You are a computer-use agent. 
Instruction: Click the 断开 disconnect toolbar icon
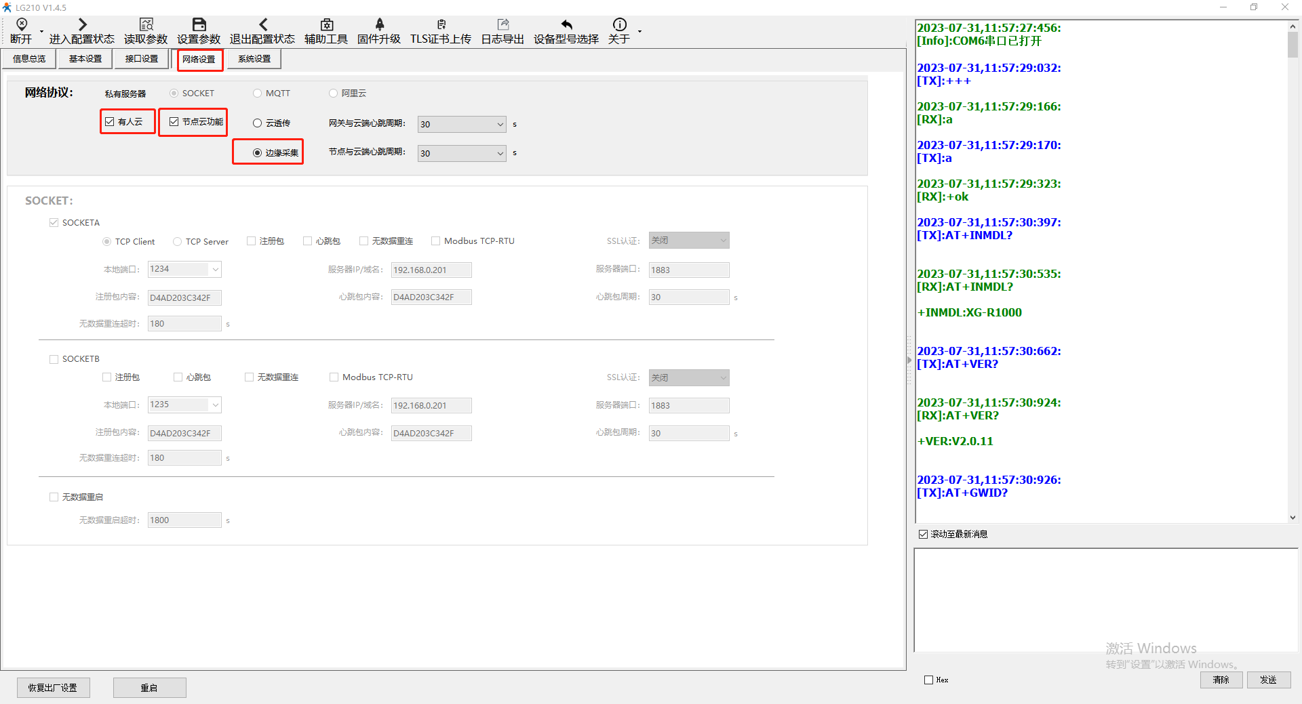coord(21,25)
